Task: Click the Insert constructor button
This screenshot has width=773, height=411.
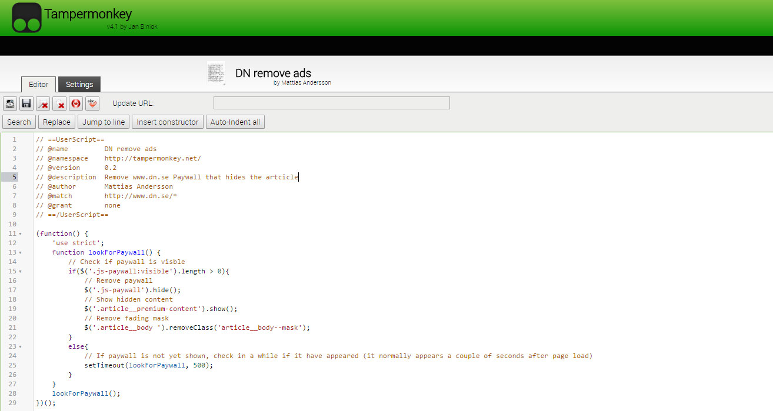Action: coord(168,122)
